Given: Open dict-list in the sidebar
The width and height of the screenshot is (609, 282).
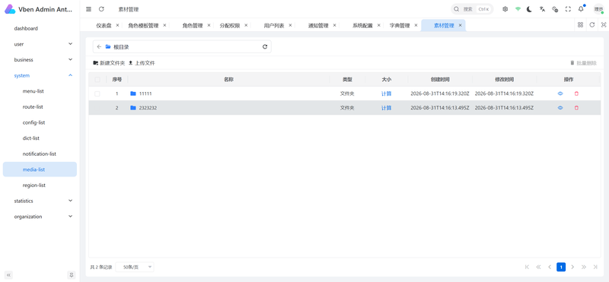Looking at the screenshot, I should point(40,138).
